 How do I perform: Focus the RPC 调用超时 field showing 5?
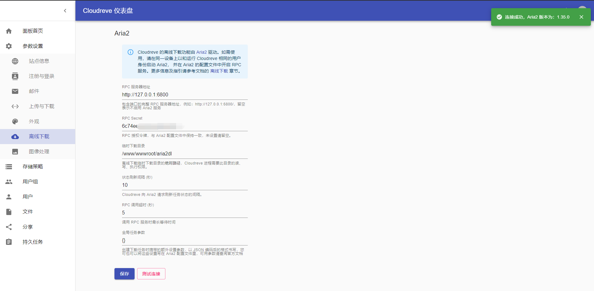click(185, 213)
